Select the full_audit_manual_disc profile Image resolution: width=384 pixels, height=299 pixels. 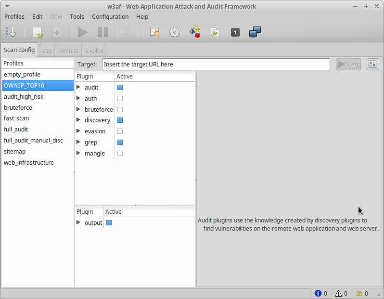tap(38, 140)
